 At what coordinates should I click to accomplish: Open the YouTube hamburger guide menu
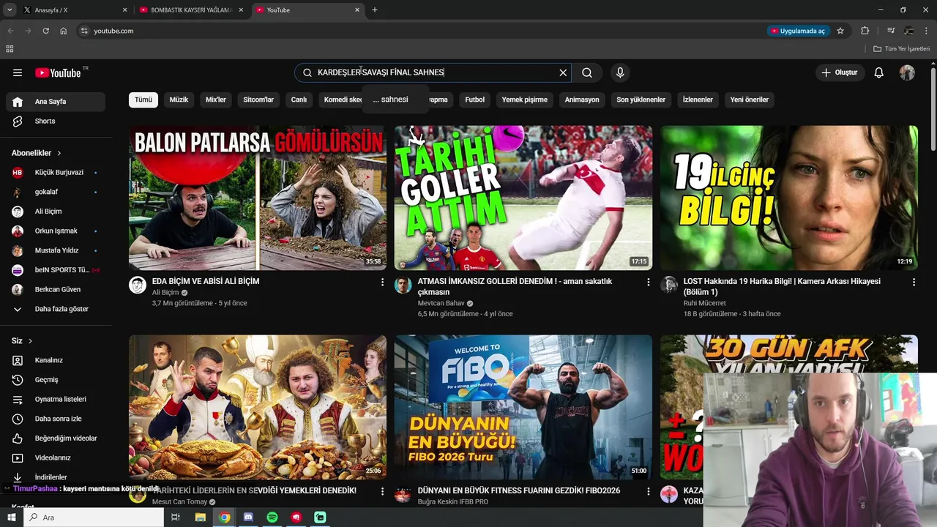18,72
